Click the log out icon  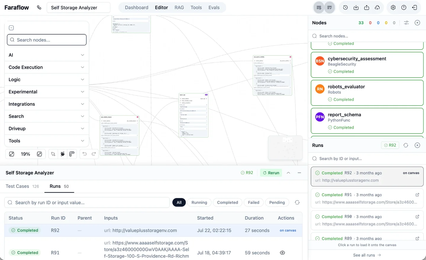414,8
